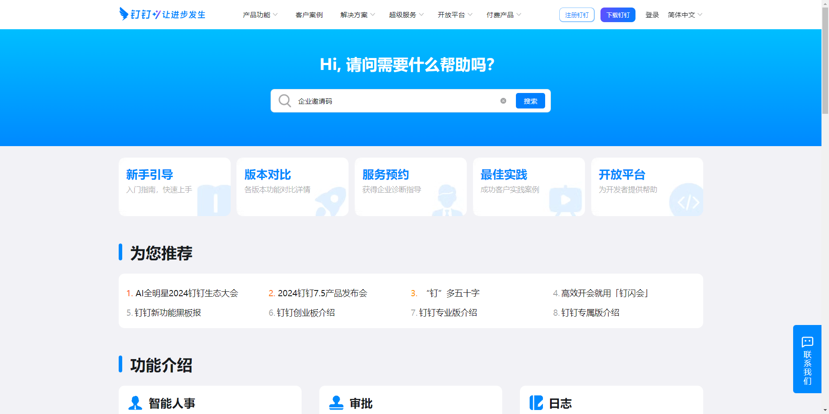Click 获得企业诊断指导 subtitle
The width and height of the screenshot is (829, 414).
point(391,190)
